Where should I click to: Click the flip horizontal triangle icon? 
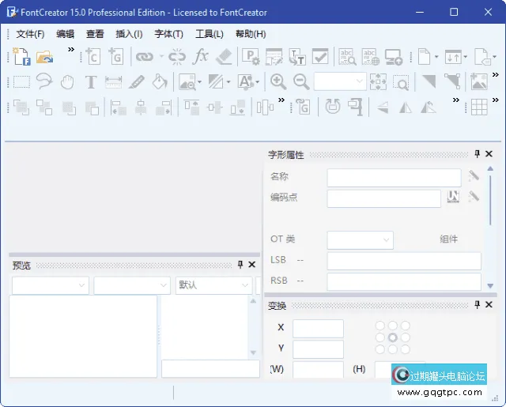point(406,107)
